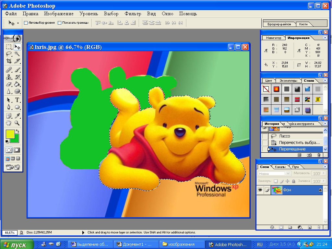Apply the red button style swatch

(x=276, y=89)
